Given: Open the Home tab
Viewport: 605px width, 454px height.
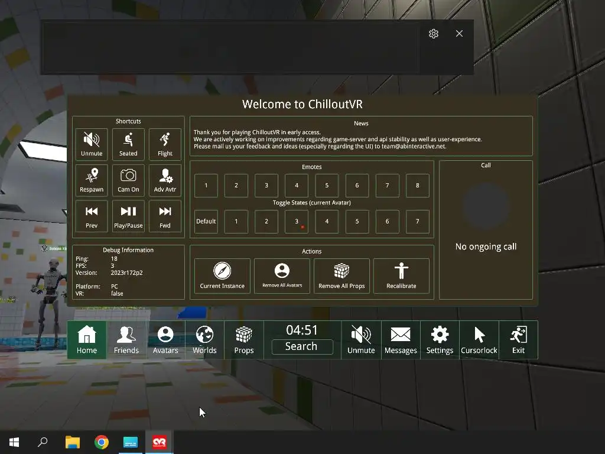Looking at the screenshot, I should click(x=87, y=340).
